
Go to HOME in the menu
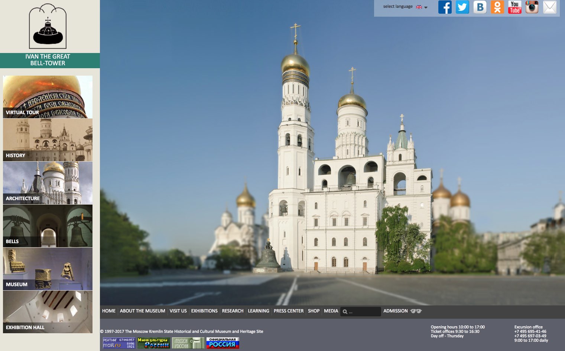tap(109, 311)
